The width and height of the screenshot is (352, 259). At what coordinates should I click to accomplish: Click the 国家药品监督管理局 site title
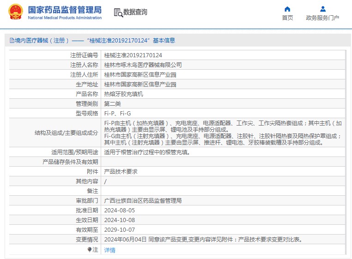[64, 9]
